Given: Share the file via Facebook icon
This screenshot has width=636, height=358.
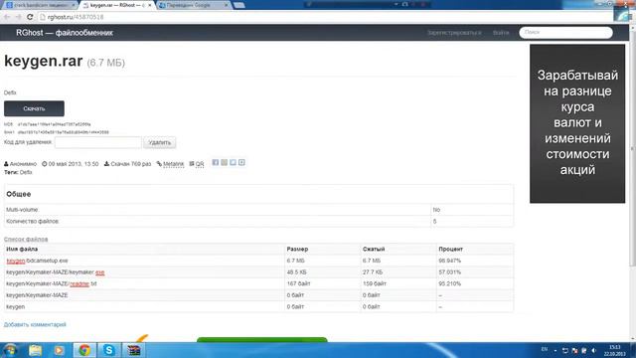Looking at the screenshot, I should click(x=216, y=162).
